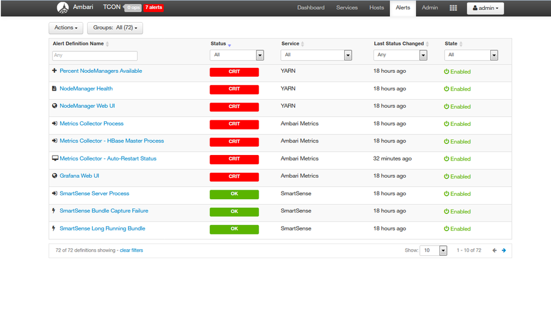This screenshot has height=310, width=551.
Task: Click the Ambari logo icon
Action: (x=62, y=8)
